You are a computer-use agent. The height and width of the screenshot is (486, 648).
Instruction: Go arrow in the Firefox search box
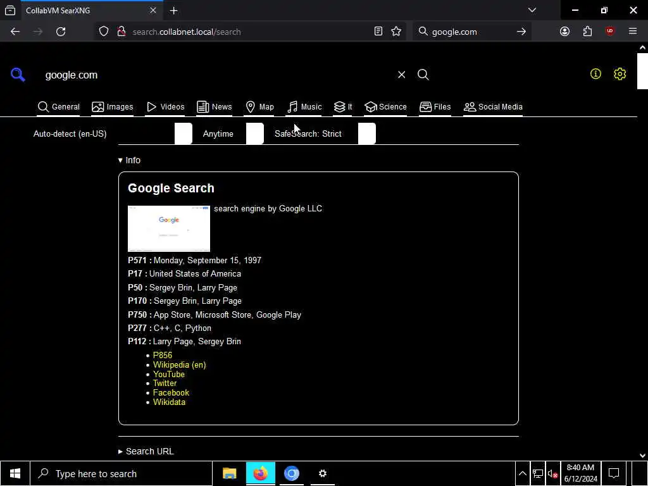(x=521, y=32)
